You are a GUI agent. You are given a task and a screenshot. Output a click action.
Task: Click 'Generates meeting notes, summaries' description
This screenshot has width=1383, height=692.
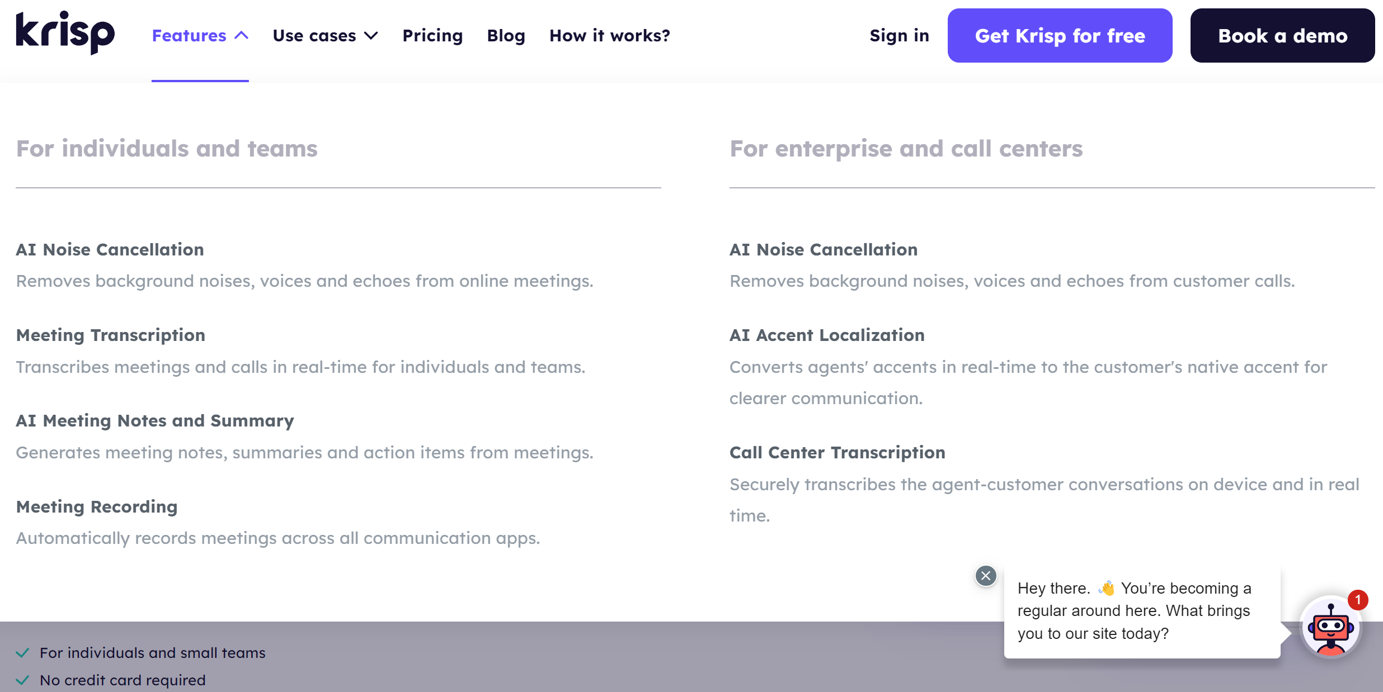pyautogui.click(x=305, y=453)
